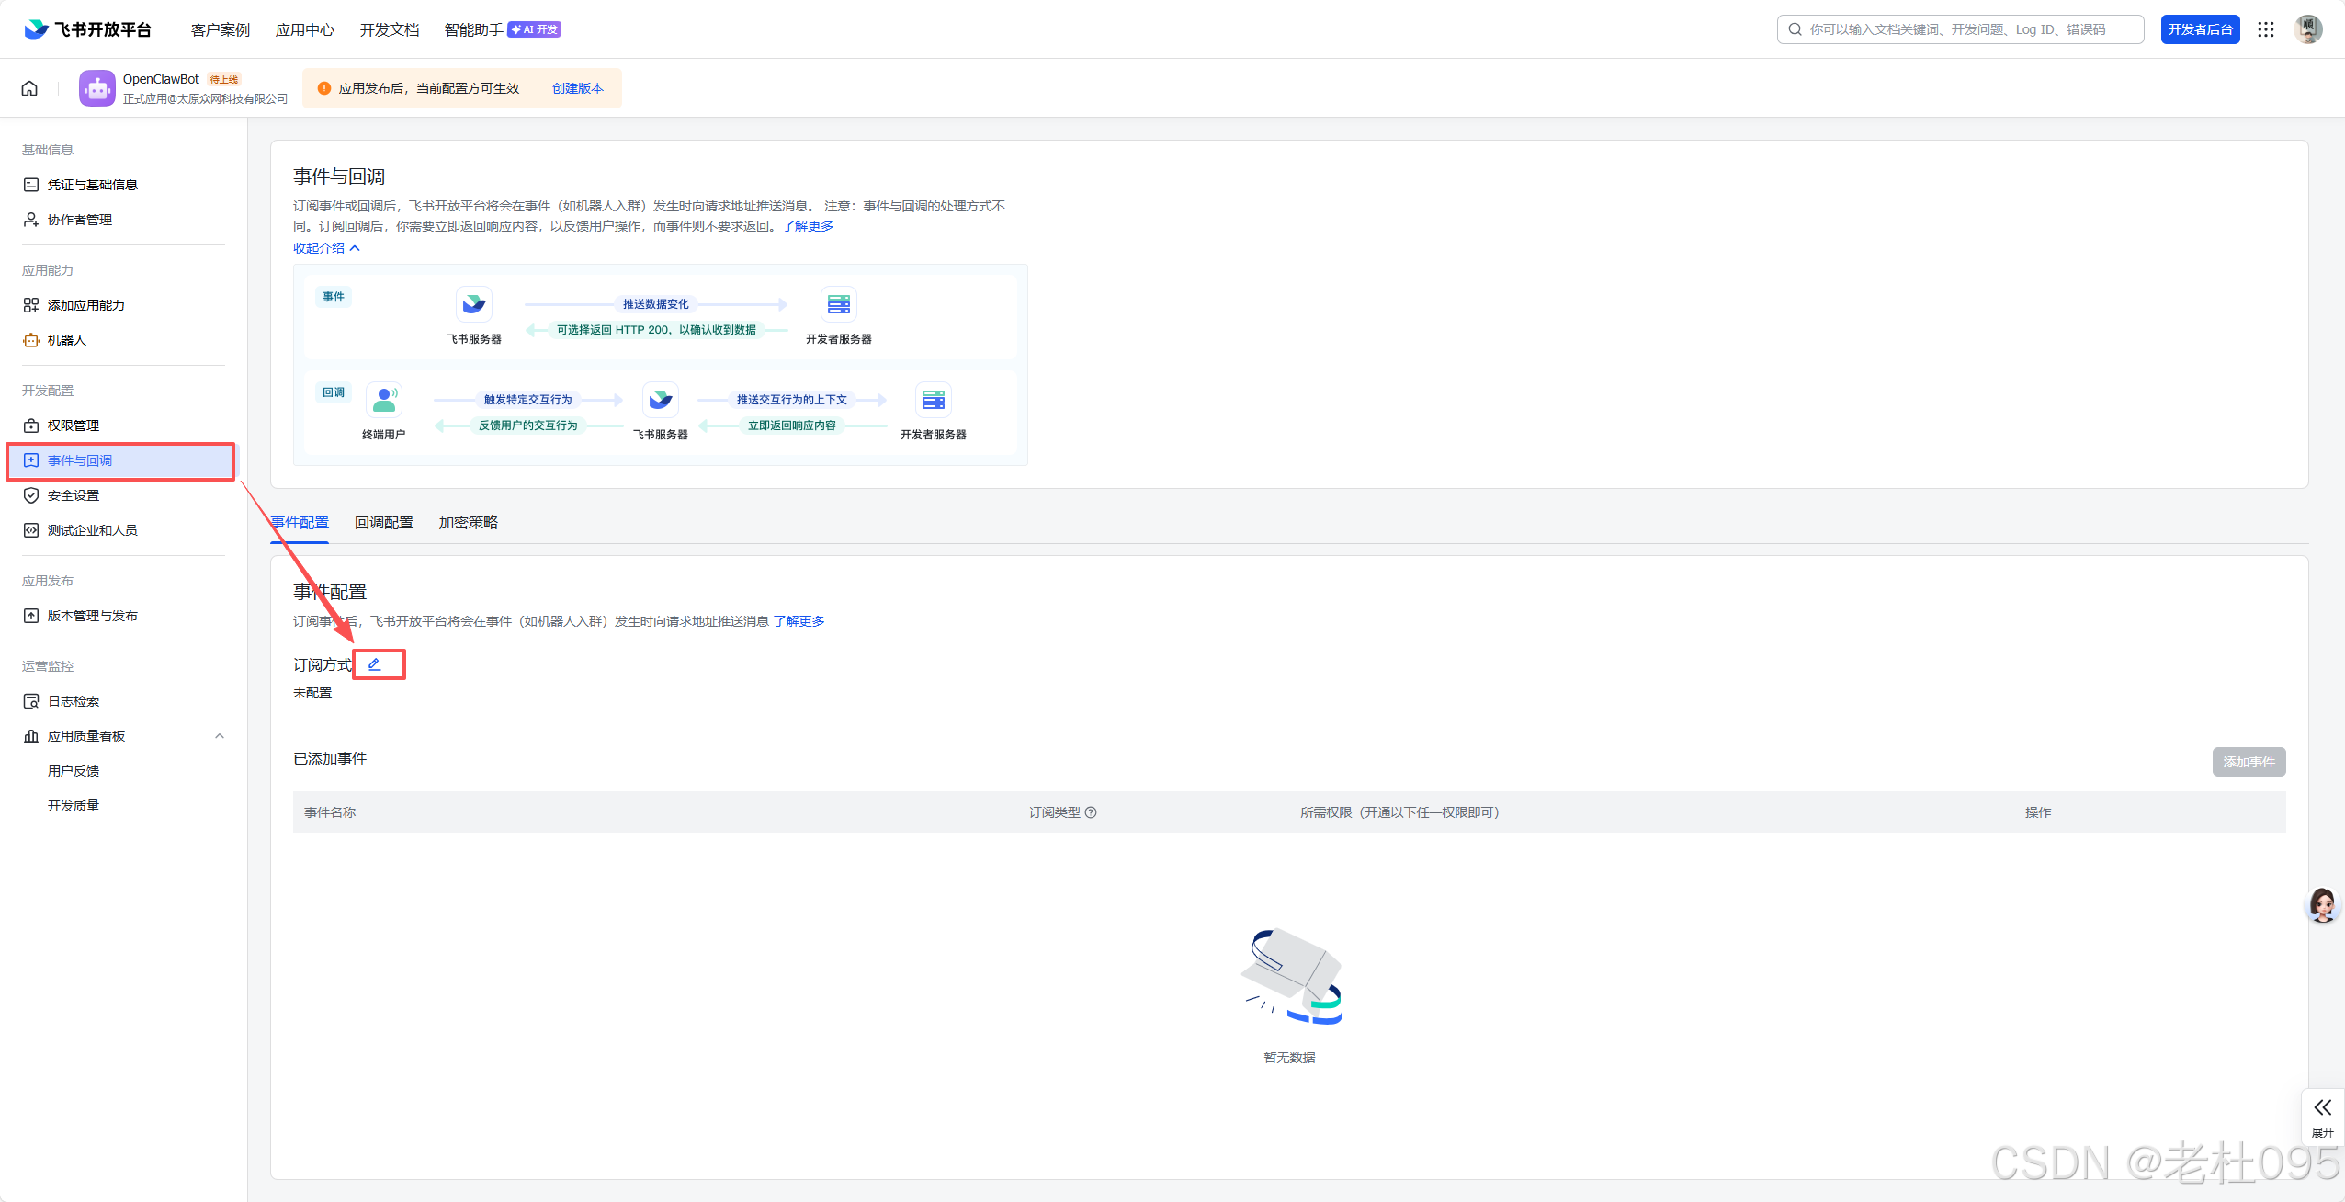The width and height of the screenshot is (2345, 1202).
Task: Open 权限管理 in the sidebar
Action: (74, 425)
